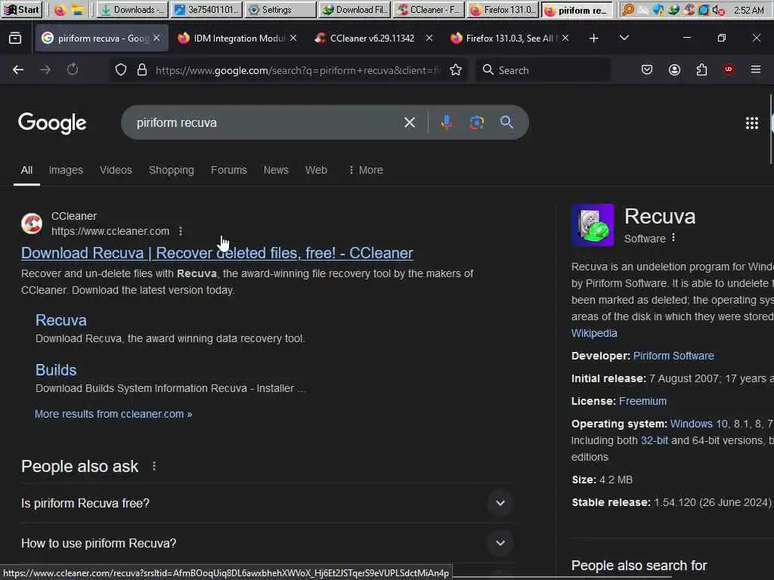Open the Firefox account icon
Viewport: 774px width, 580px height.
point(674,69)
